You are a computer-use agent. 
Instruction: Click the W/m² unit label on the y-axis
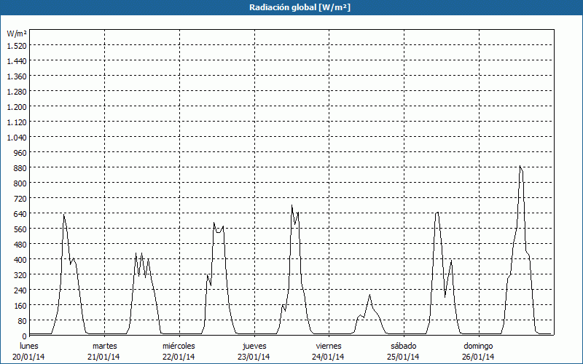17,33
